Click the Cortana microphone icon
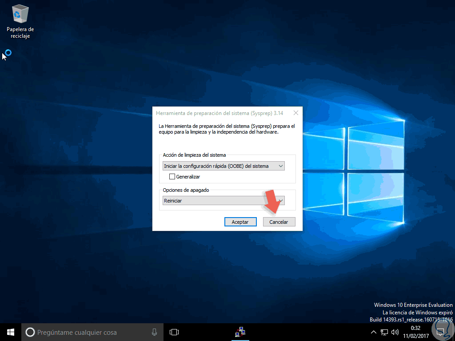455x341 pixels. tap(154, 332)
